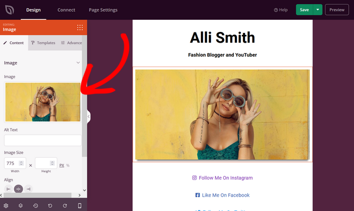Open the Save dropdown arrow
The height and width of the screenshot is (211, 354).
click(318, 10)
